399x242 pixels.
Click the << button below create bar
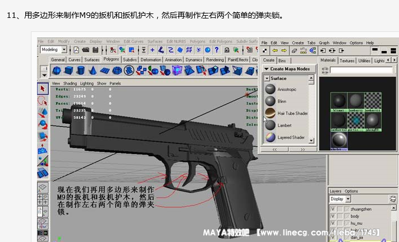click(274, 150)
